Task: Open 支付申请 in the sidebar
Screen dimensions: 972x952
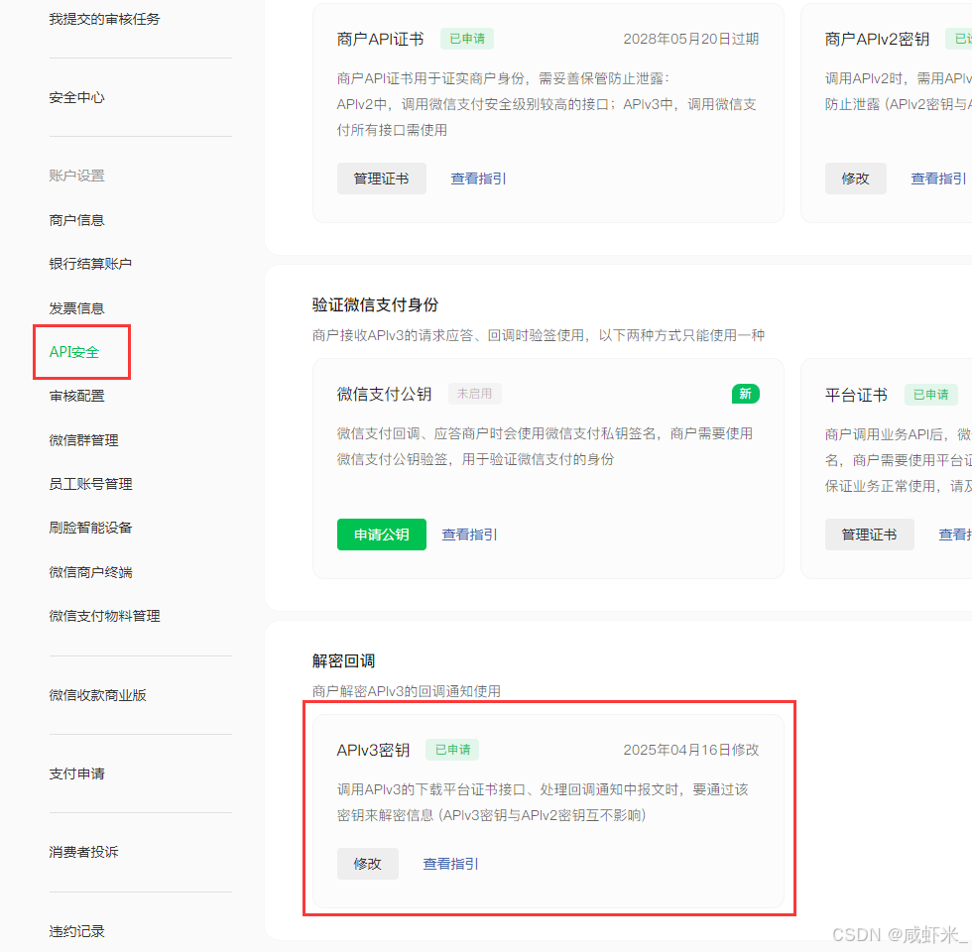Action: click(x=77, y=773)
